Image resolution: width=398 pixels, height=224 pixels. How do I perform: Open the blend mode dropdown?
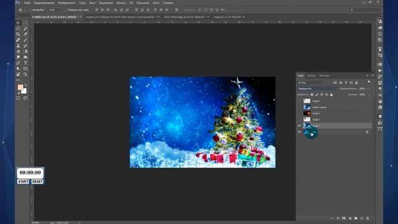click(x=318, y=88)
